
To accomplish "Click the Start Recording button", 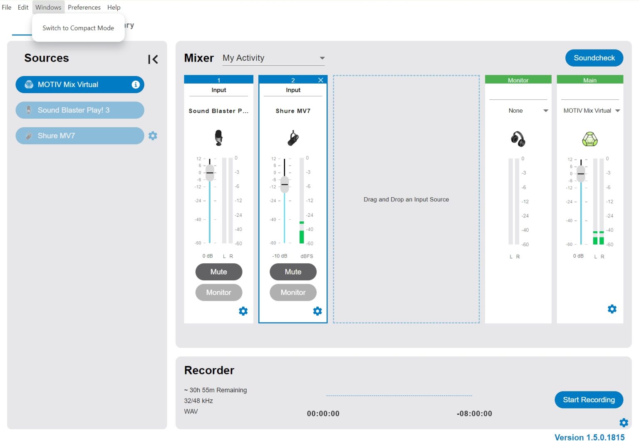I will pyautogui.click(x=589, y=399).
